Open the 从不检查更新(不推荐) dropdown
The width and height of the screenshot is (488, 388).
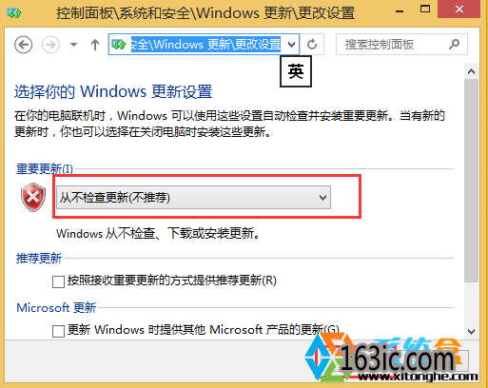193,198
